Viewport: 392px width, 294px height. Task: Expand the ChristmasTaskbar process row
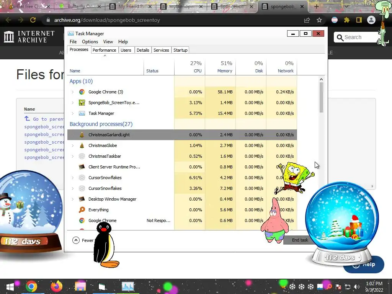pyautogui.click(x=72, y=156)
